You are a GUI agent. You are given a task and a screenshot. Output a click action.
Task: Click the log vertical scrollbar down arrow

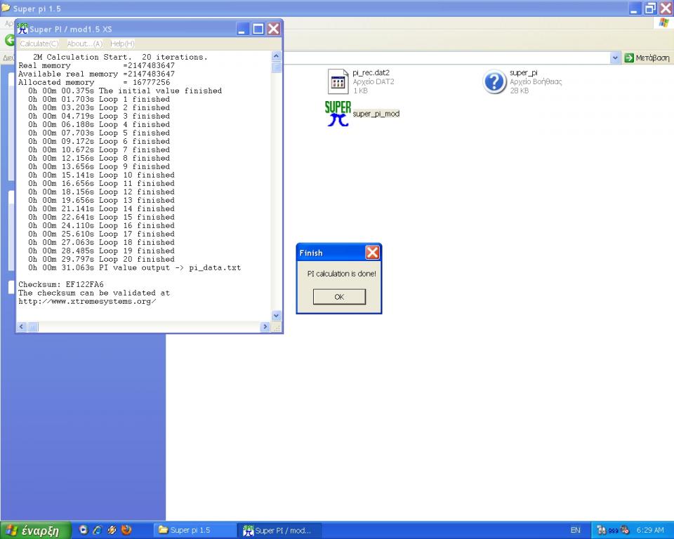(x=276, y=316)
